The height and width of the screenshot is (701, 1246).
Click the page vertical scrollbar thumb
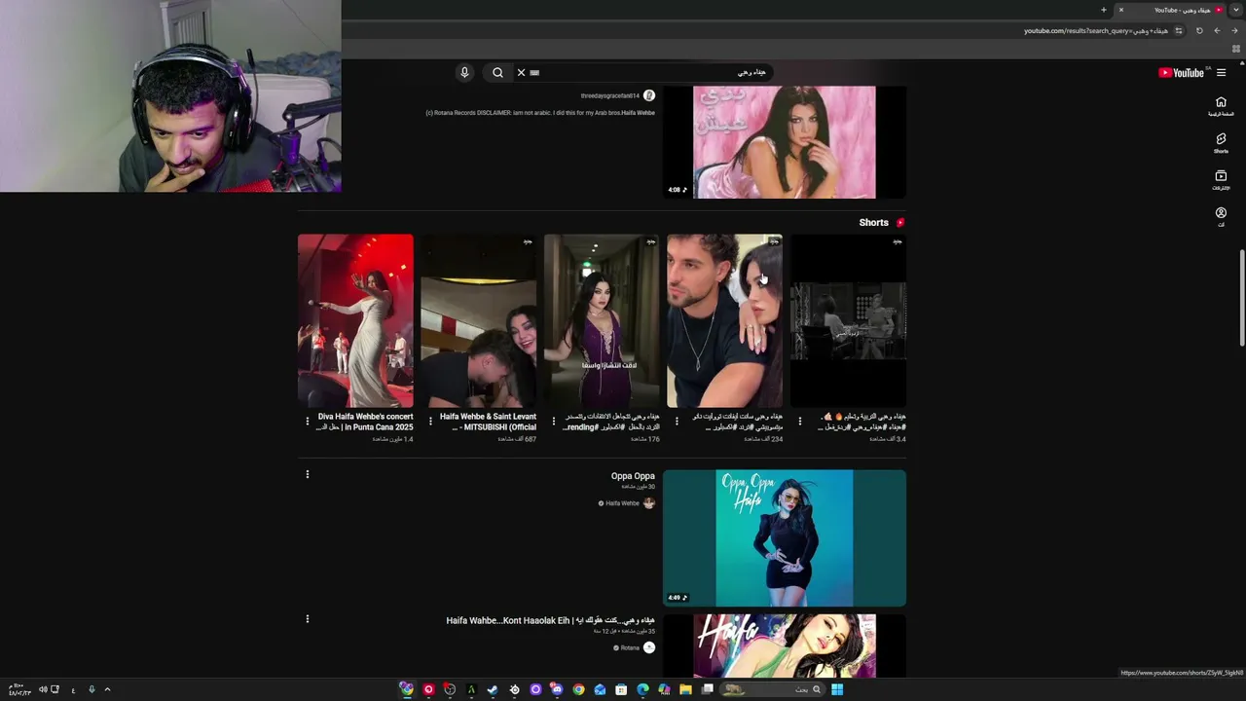click(x=1241, y=297)
